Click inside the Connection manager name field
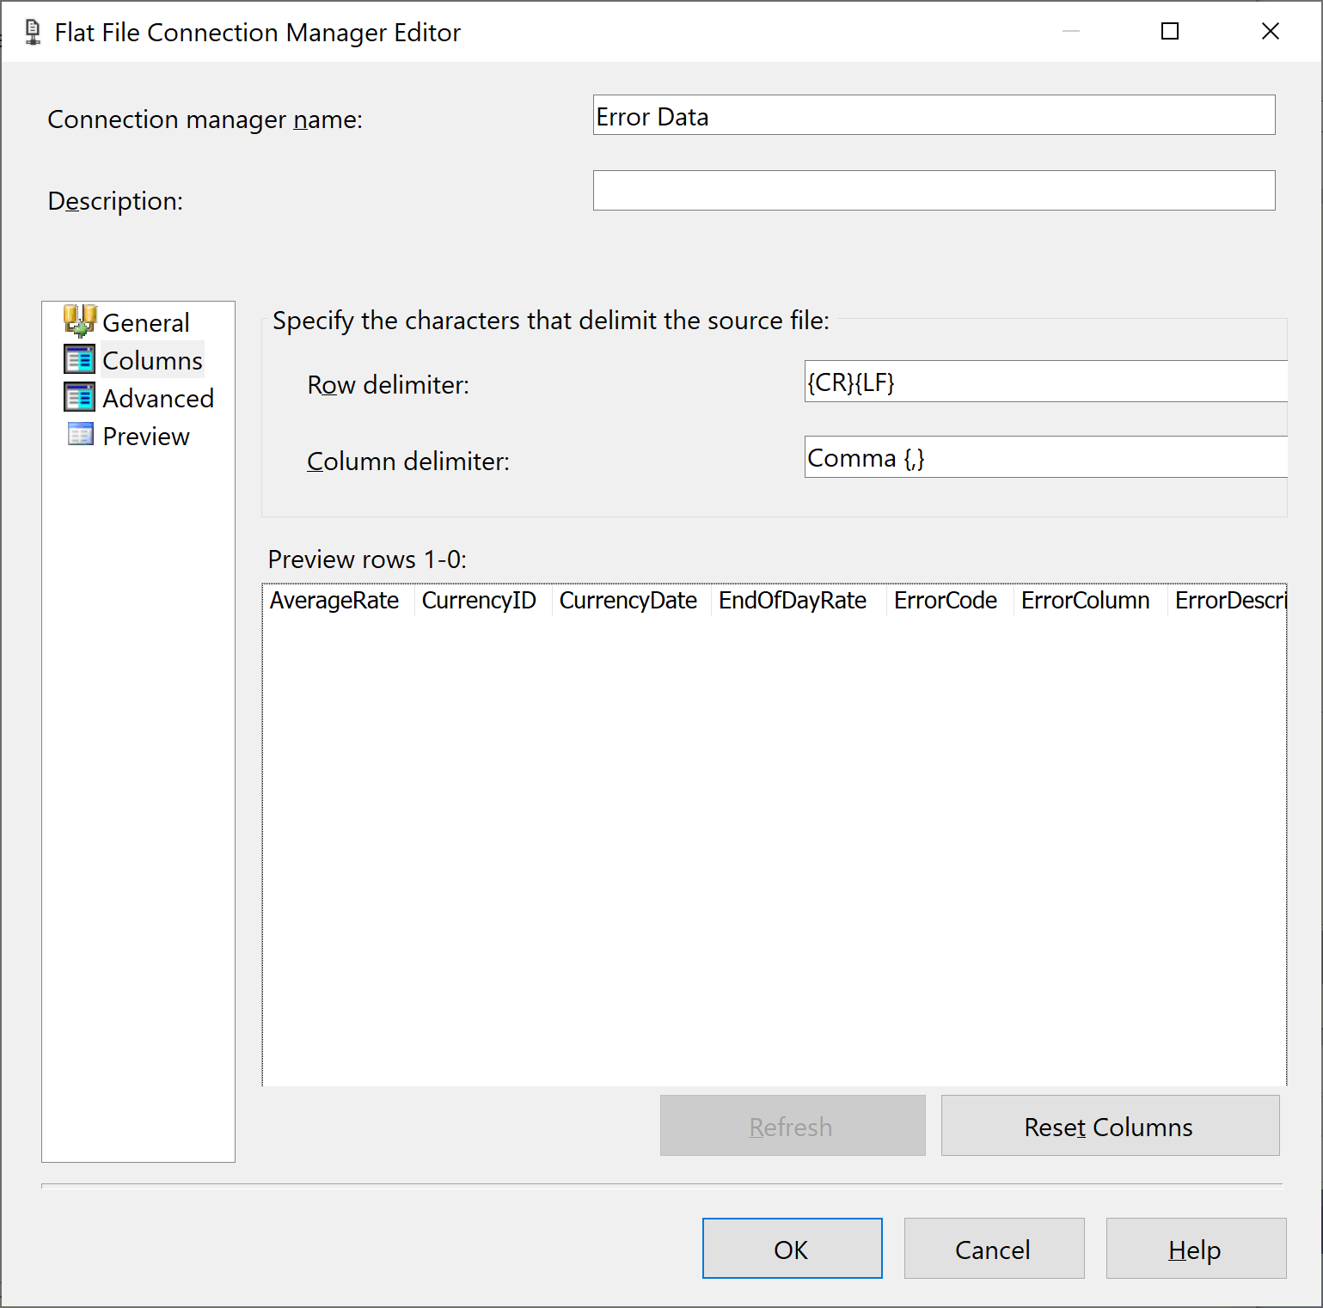This screenshot has height=1308, width=1323. [934, 114]
